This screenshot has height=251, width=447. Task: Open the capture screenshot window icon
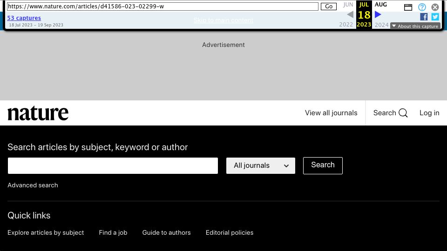click(x=408, y=7)
